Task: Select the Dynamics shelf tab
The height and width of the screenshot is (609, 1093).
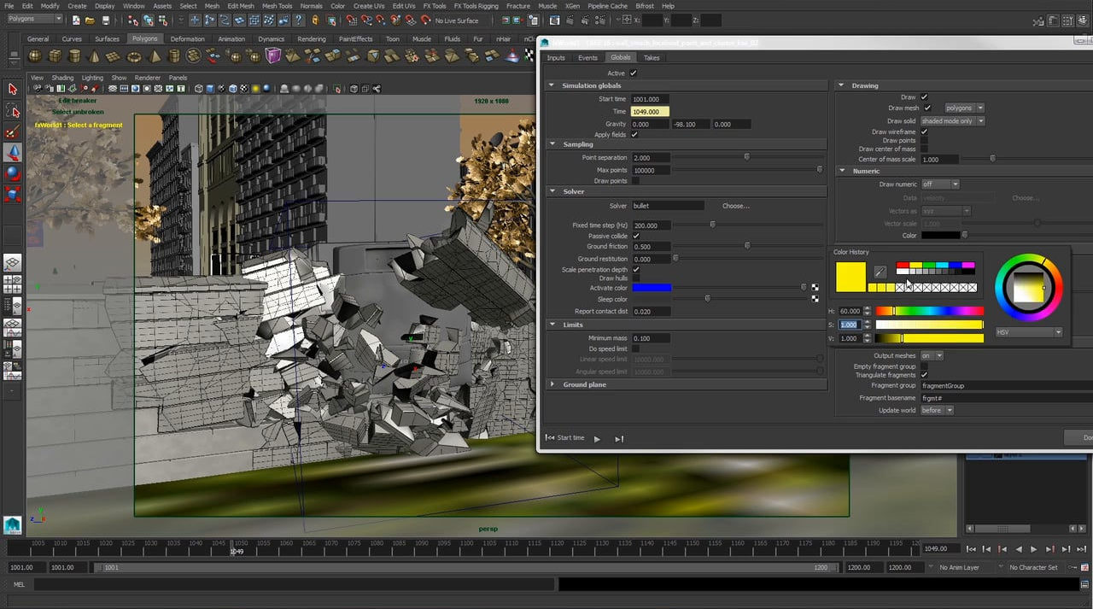Action: tap(272, 38)
